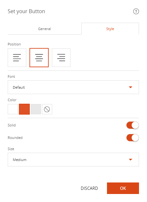Select right alignment position icon
147x202 pixels.
(x=61, y=58)
